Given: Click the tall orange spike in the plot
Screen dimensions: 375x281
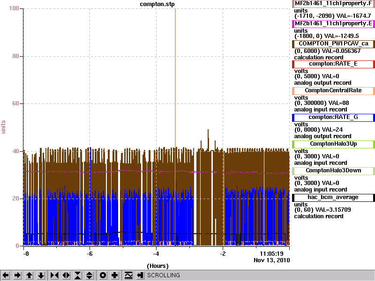Looking at the screenshot, I should coord(175,79).
